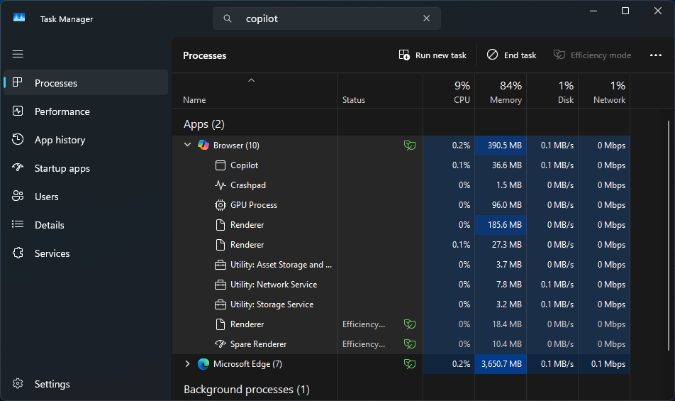Click the Microsoft Edge process icon
Screen dimensions: 675x401
tap(203, 364)
